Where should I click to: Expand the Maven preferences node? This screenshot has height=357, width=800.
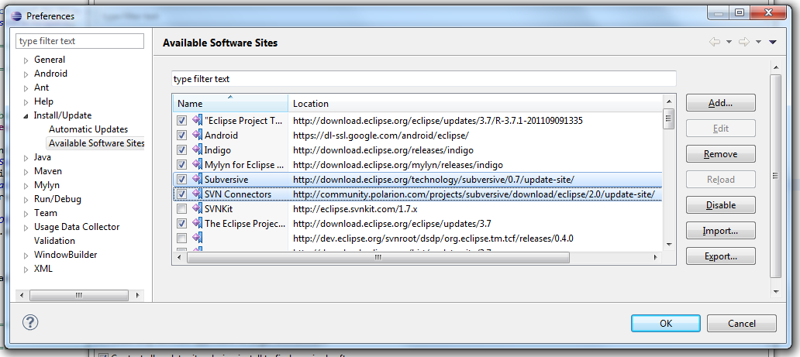point(26,171)
